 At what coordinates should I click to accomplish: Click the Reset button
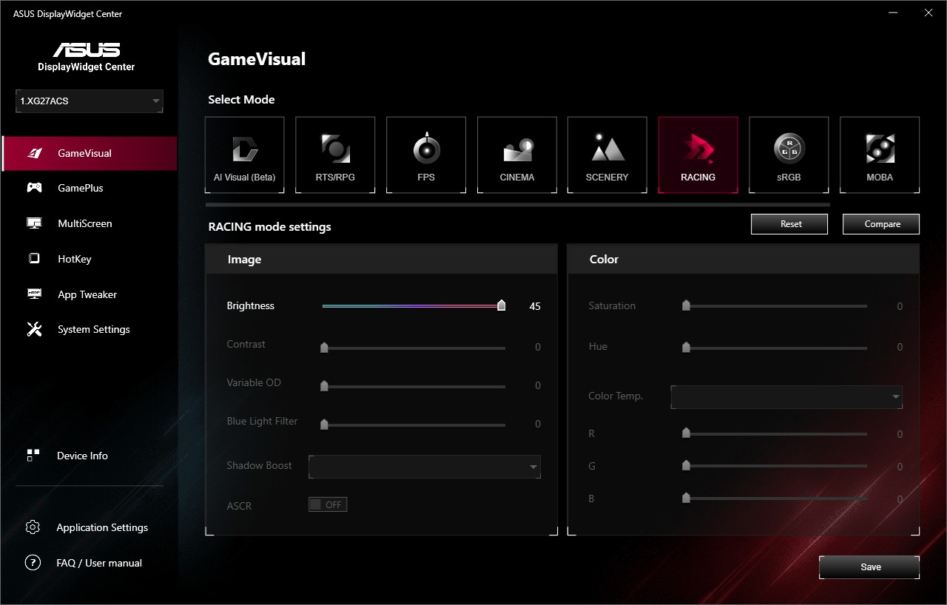pyautogui.click(x=789, y=224)
